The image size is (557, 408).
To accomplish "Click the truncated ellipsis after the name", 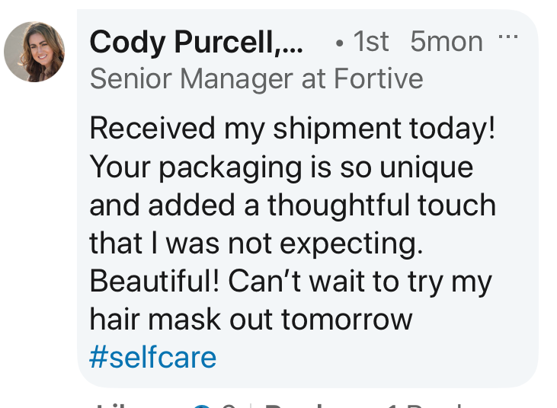I will coord(293,44).
